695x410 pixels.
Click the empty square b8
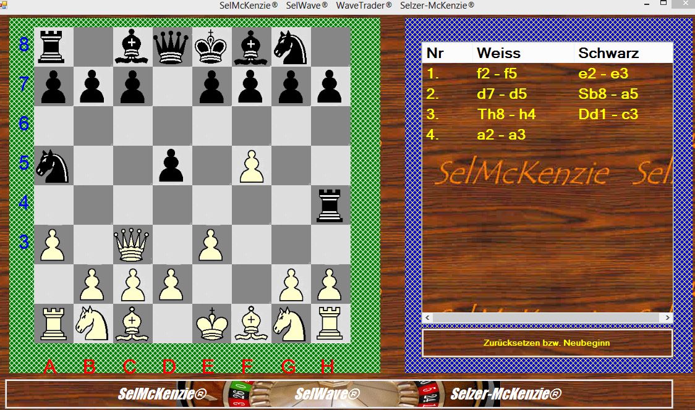tap(93, 47)
